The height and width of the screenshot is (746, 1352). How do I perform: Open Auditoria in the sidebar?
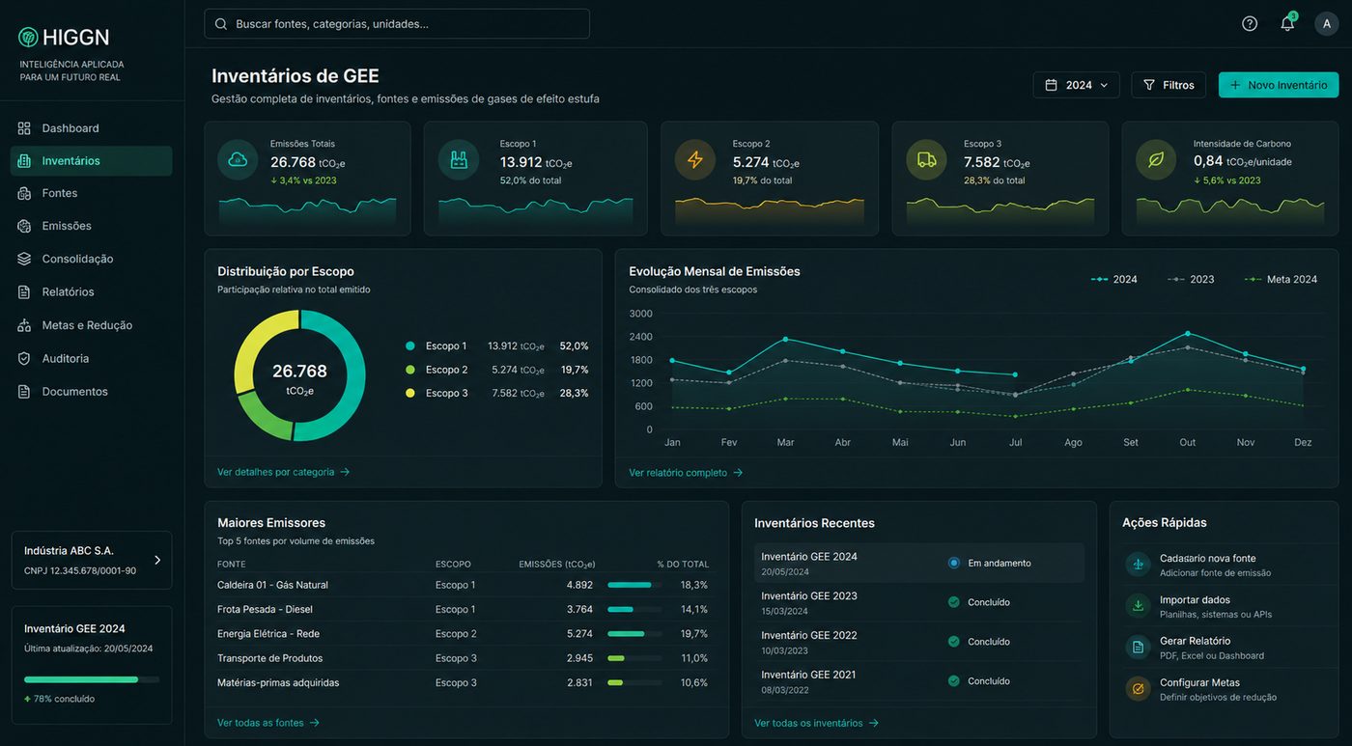pos(92,358)
